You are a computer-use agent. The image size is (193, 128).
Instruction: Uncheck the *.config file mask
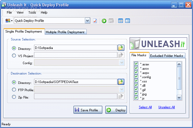136,77
